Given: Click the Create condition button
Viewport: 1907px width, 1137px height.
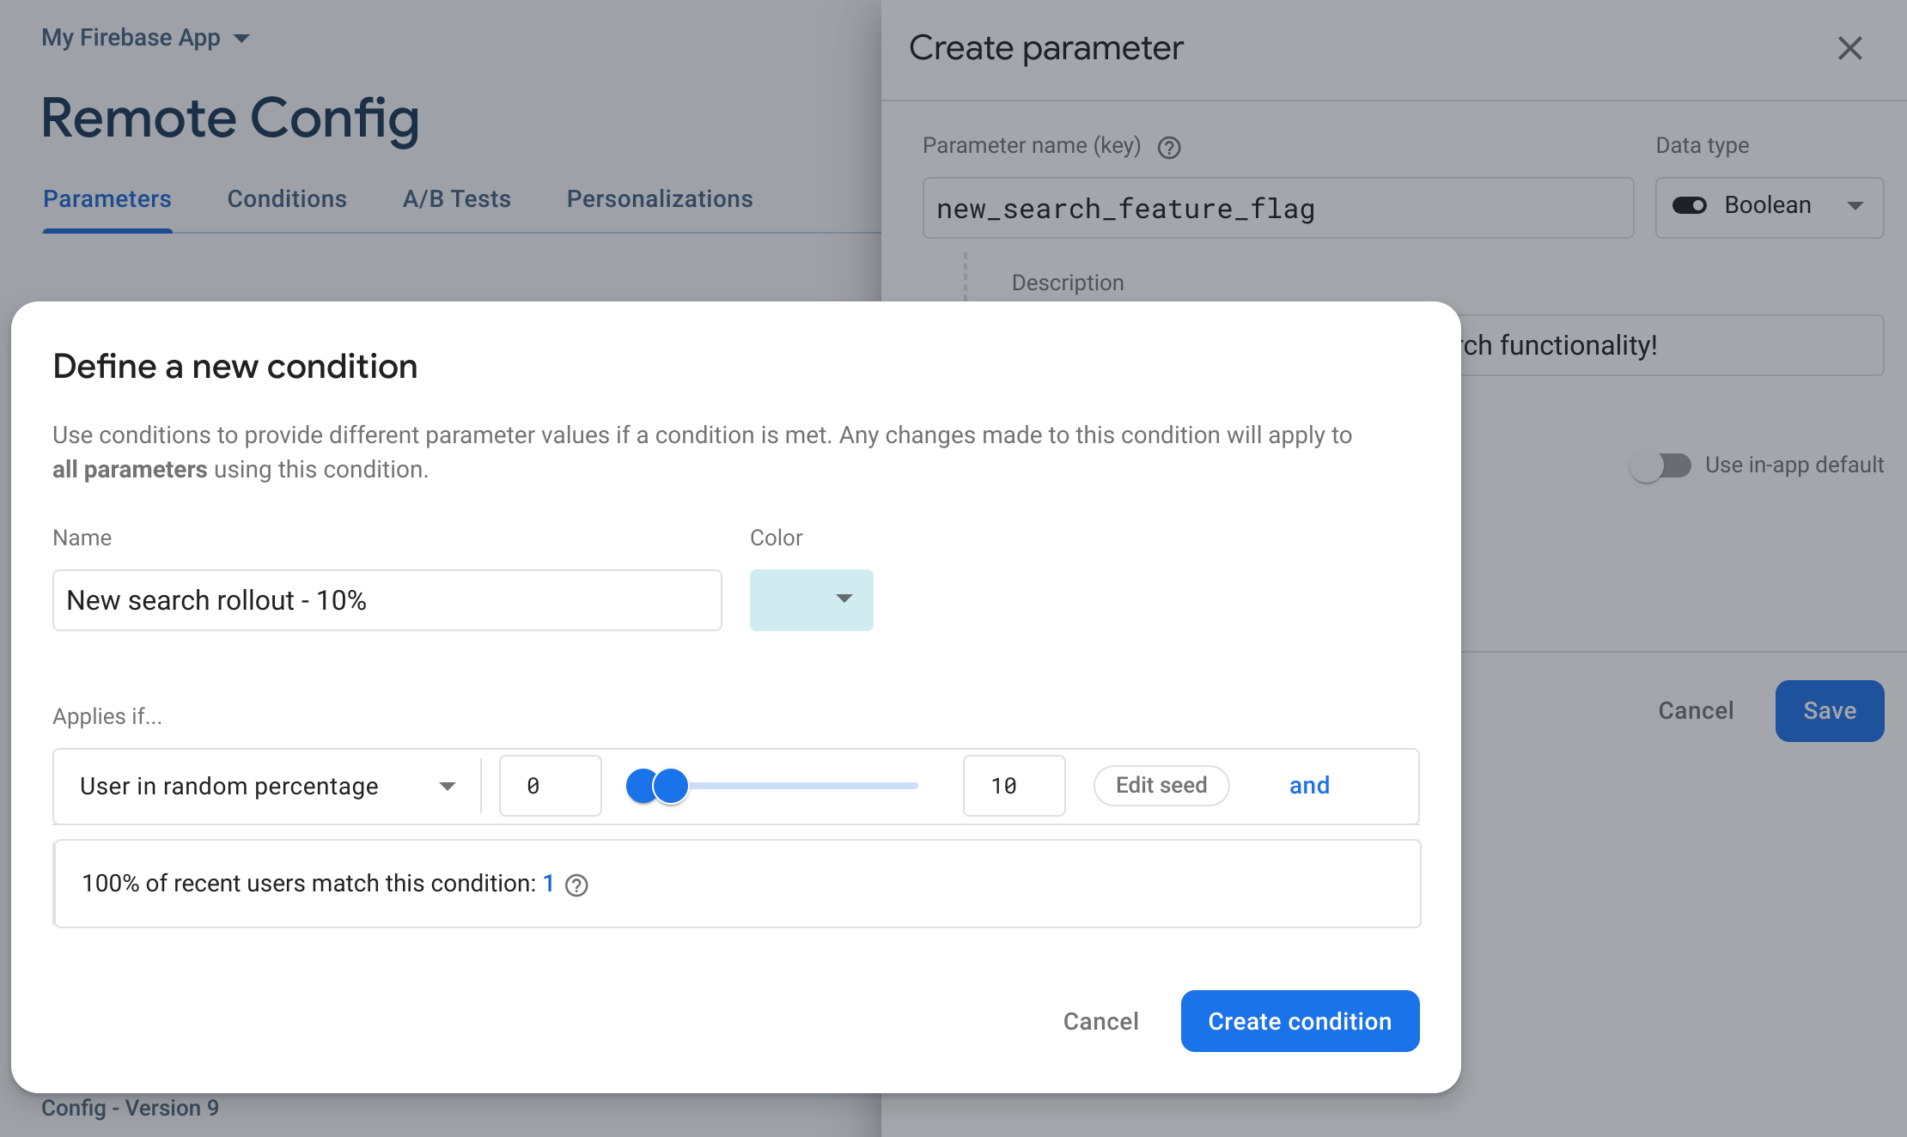Looking at the screenshot, I should pyautogui.click(x=1300, y=1020).
